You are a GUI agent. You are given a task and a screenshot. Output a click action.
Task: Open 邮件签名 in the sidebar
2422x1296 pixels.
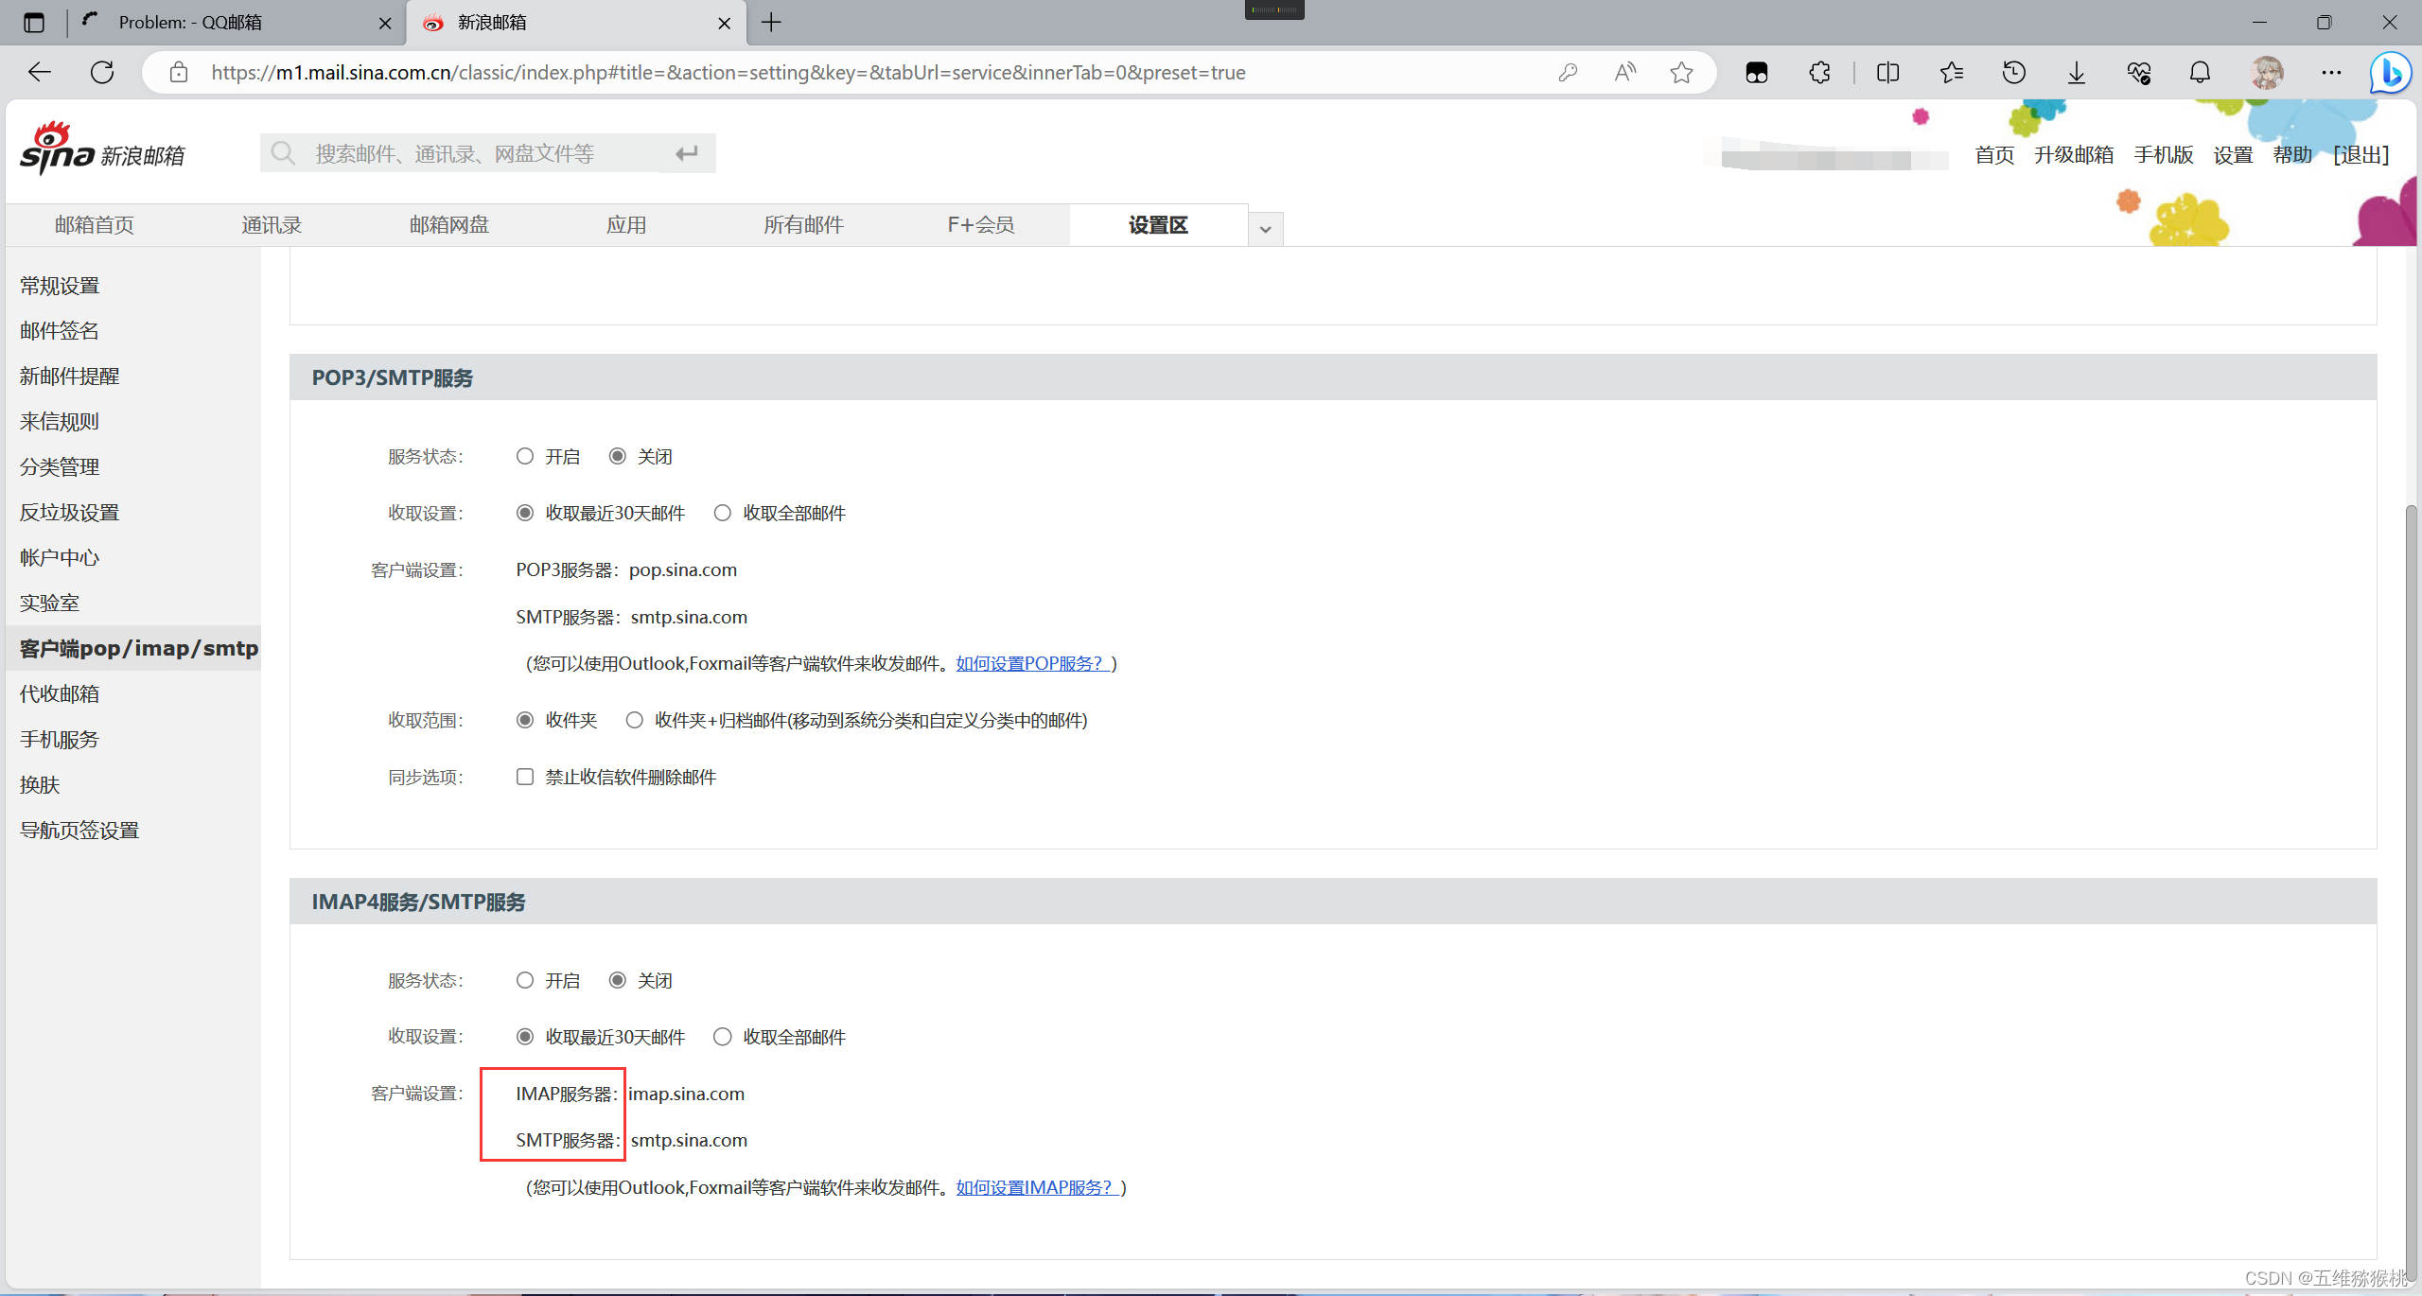(x=60, y=331)
